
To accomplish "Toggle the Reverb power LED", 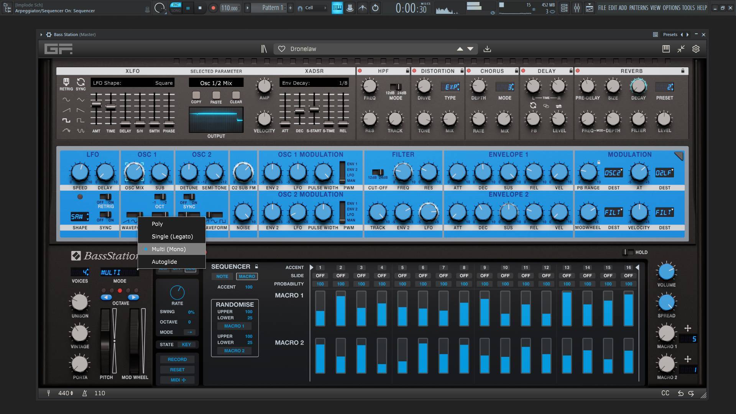I will click(x=578, y=71).
